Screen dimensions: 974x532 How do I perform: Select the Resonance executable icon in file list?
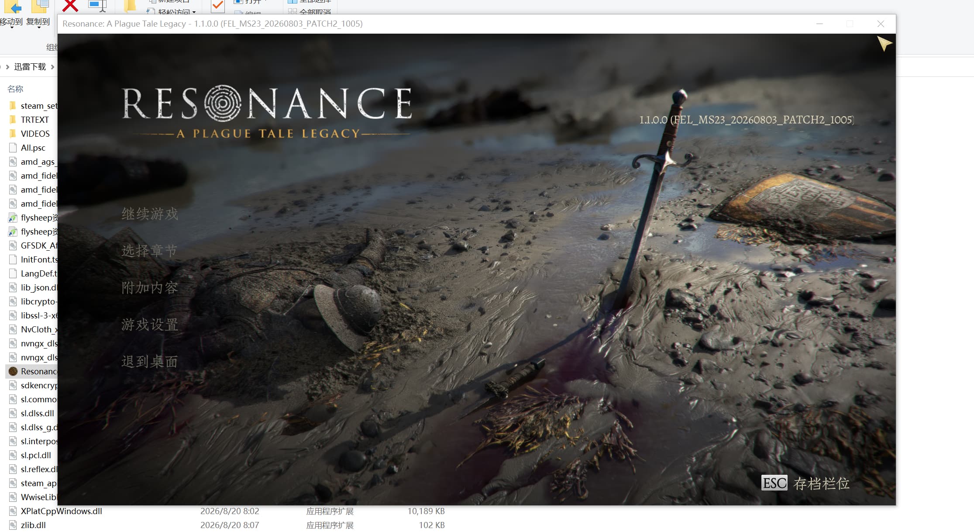point(13,371)
